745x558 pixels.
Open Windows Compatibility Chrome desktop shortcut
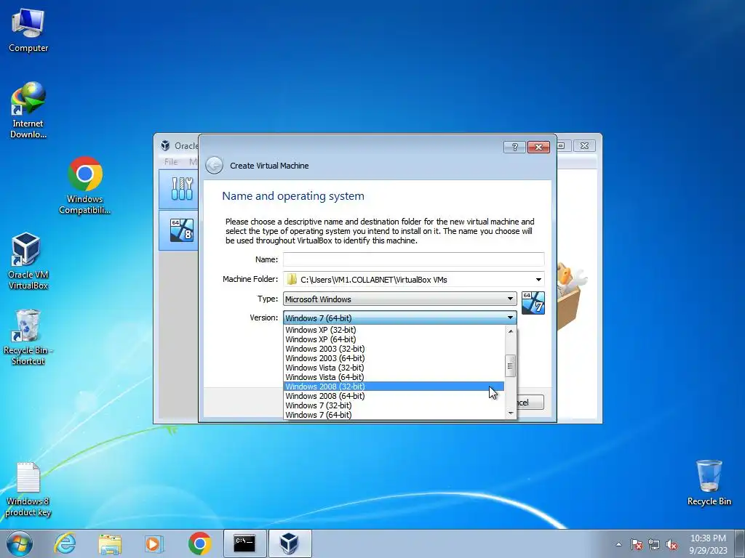click(84, 185)
